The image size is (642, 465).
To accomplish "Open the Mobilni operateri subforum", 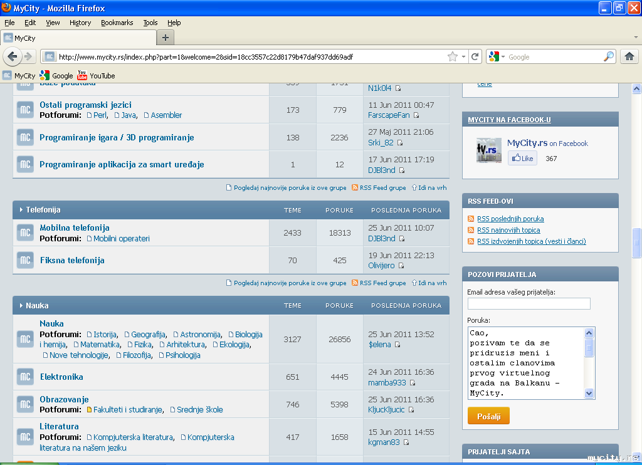I will point(121,238).
